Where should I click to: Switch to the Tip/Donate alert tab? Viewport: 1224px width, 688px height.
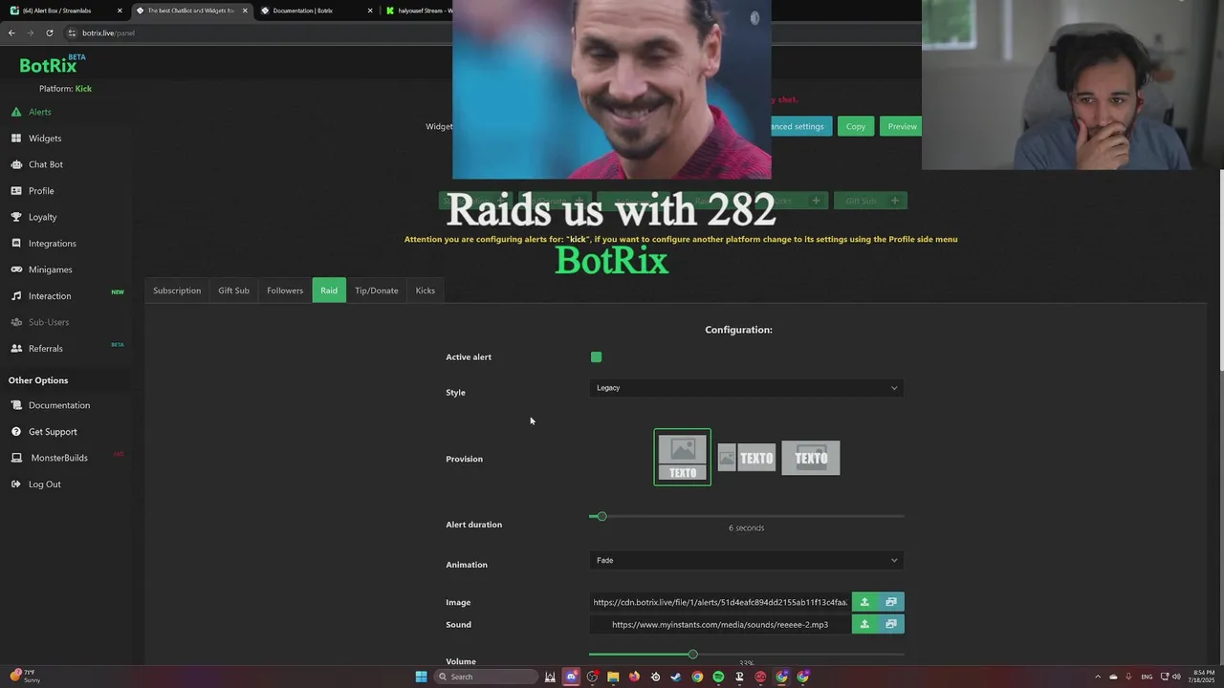point(377,290)
